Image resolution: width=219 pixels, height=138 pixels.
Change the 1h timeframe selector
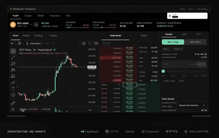(12, 43)
